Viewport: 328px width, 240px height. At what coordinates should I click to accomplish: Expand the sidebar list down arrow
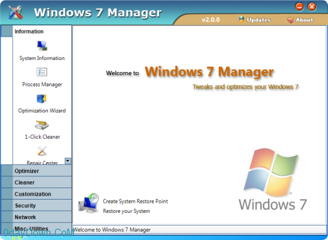(67, 161)
